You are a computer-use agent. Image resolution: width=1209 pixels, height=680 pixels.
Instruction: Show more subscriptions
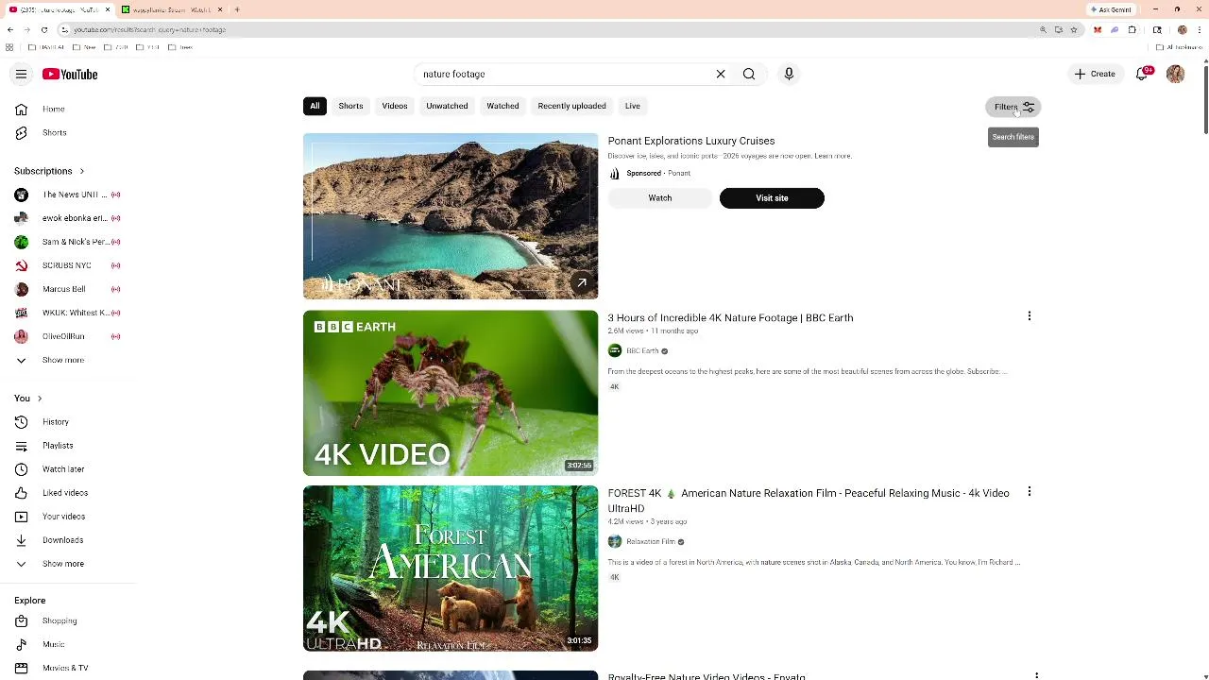[x=68, y=360]
